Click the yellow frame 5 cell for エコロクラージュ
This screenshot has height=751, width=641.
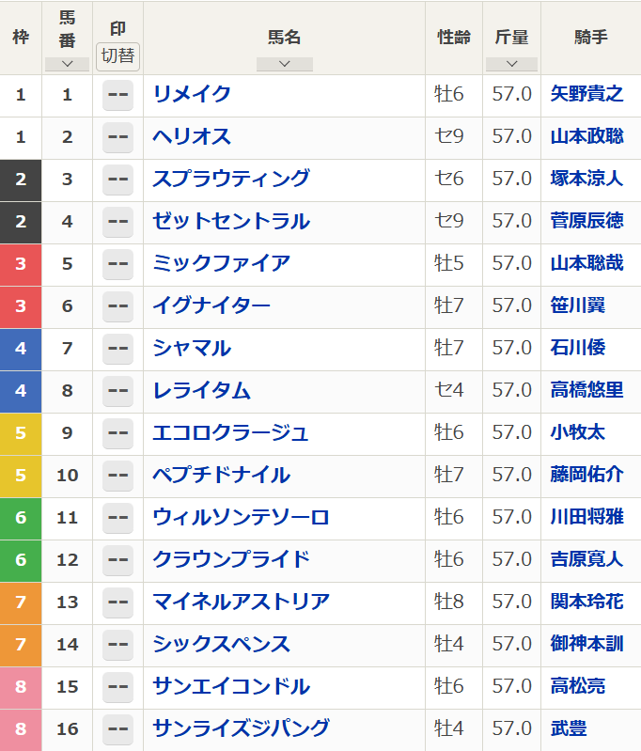21,432
